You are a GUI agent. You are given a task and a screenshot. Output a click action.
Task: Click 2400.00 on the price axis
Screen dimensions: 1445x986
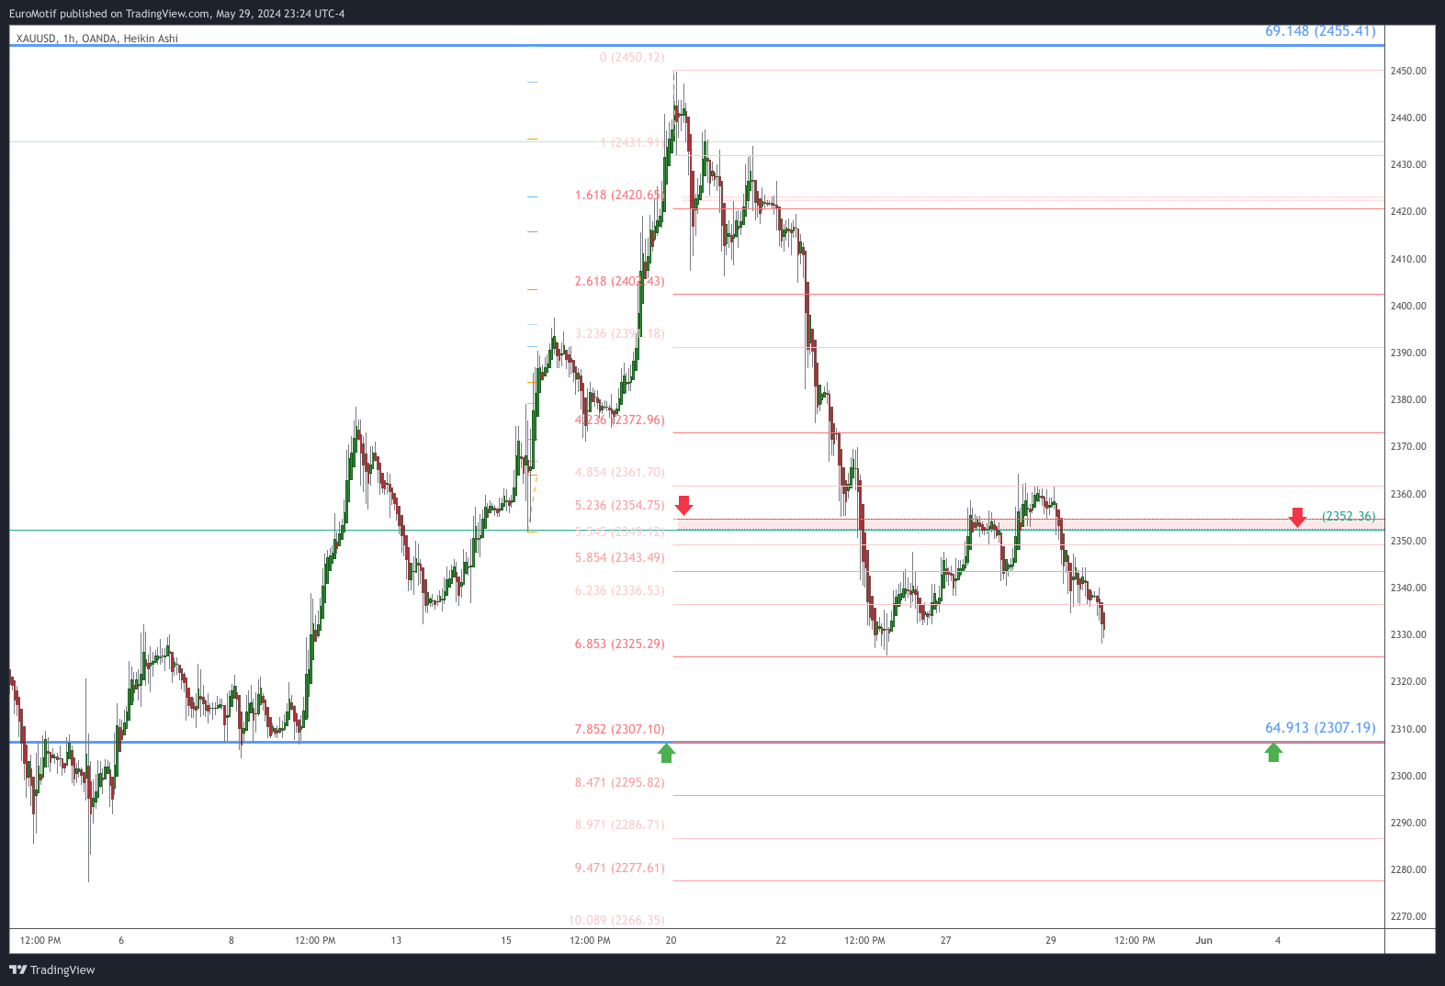(x=1408, y=306)
